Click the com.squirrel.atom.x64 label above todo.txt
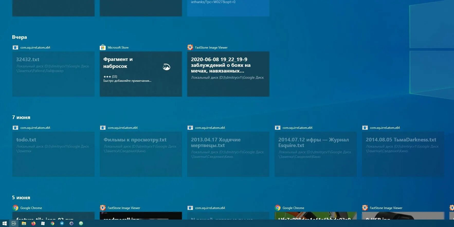 pos(35,128)
